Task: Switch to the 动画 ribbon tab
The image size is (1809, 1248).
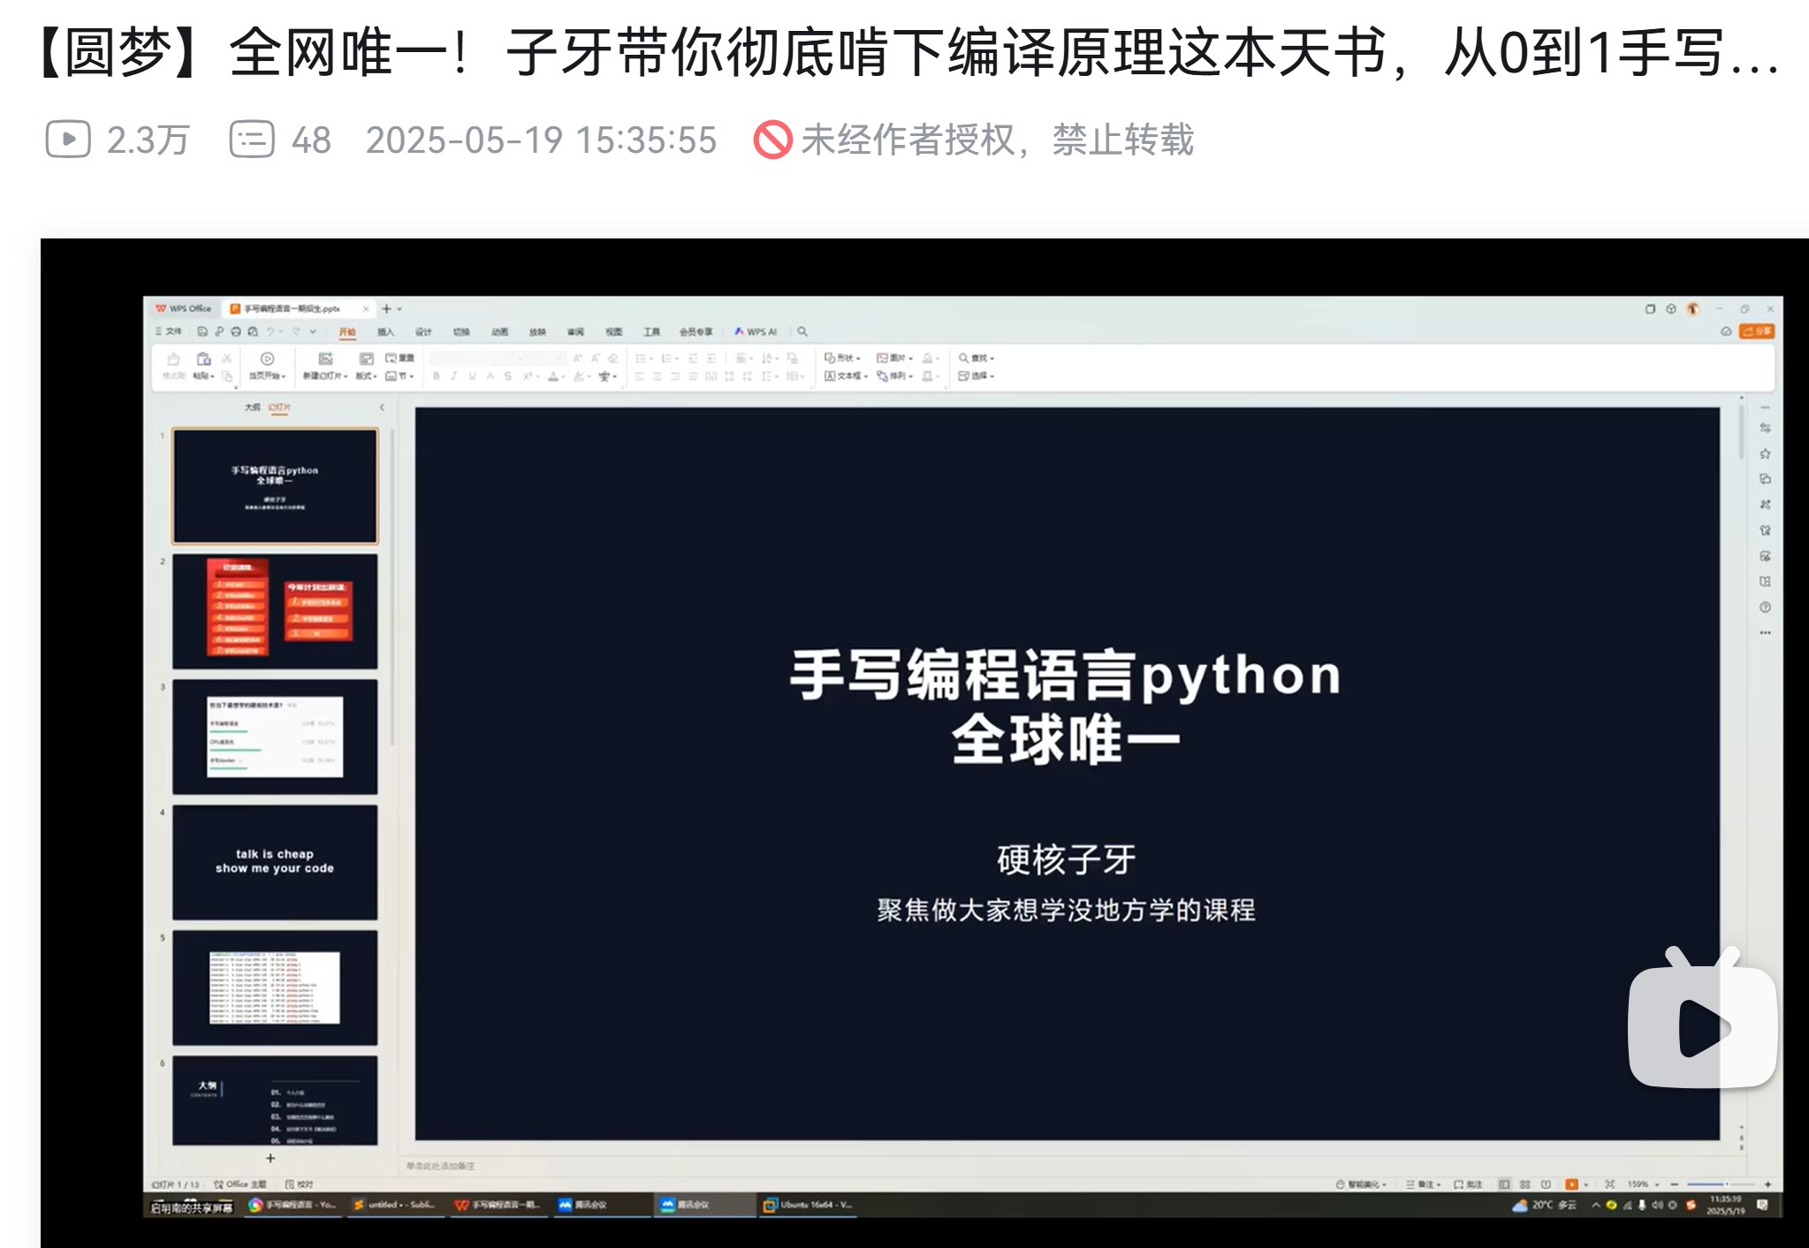Action: (499, 332)
